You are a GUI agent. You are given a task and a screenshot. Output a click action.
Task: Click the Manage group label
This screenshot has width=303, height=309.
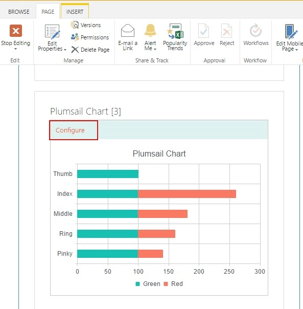tap(74, 60)
